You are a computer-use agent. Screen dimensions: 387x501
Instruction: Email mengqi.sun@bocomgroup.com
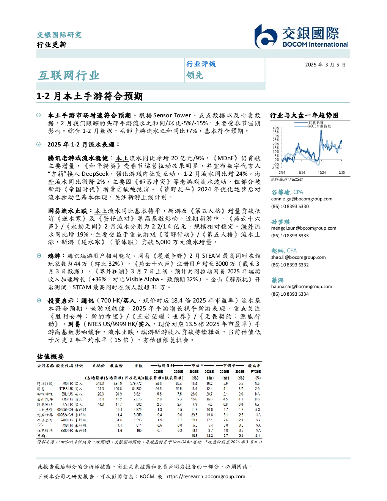tap(304, 228)
